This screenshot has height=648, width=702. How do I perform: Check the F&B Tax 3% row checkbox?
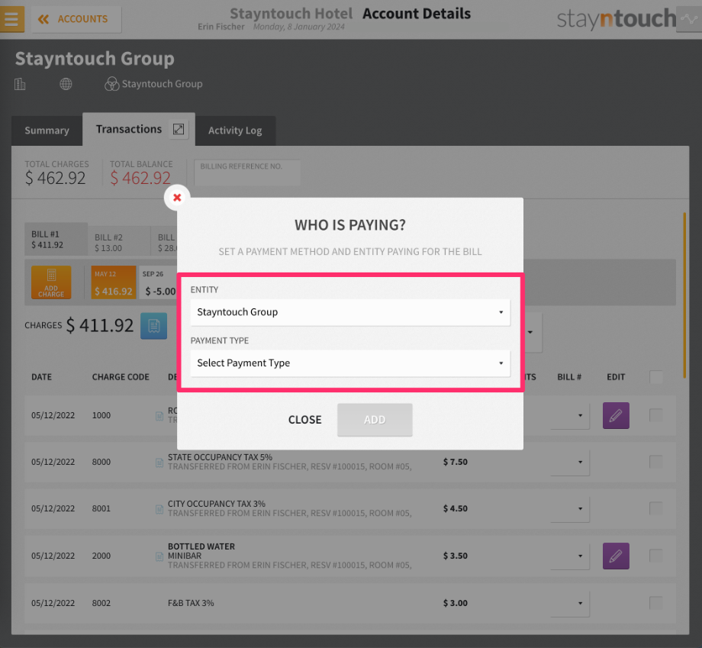pyautogui.click(x=656, y=603)
